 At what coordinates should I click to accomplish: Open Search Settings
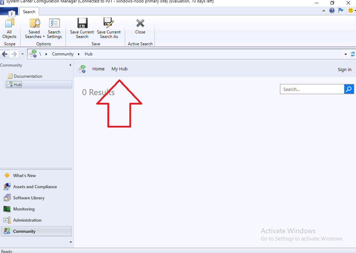tap(54, 29)
